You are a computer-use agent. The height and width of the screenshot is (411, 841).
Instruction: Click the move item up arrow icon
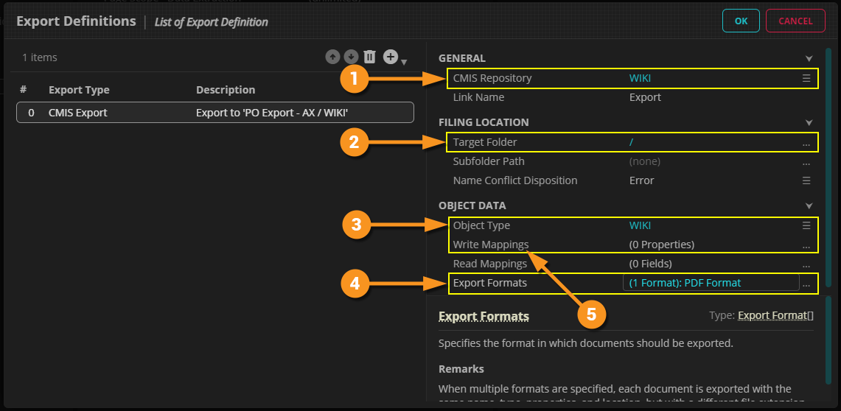point(332,57)
